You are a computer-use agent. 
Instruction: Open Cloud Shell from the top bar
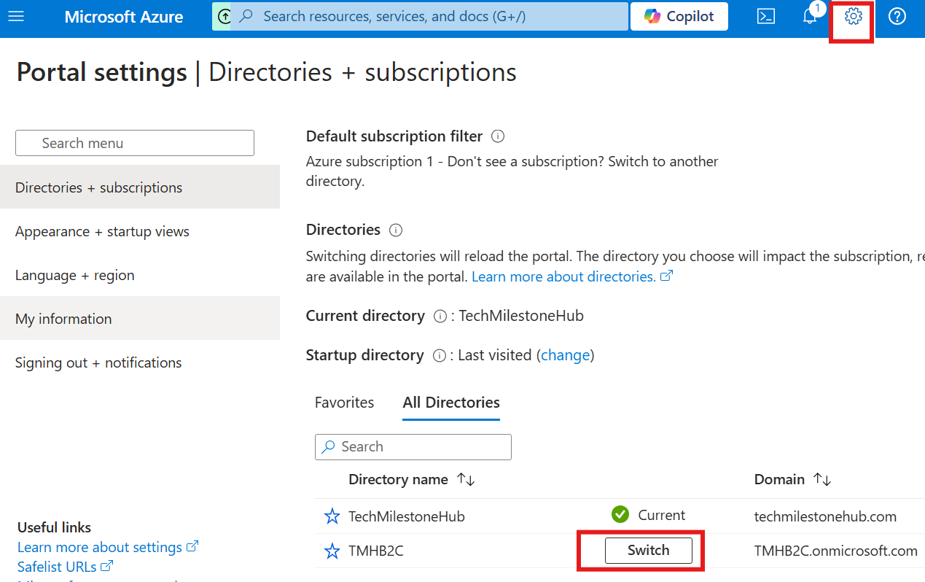coord(766,16)
